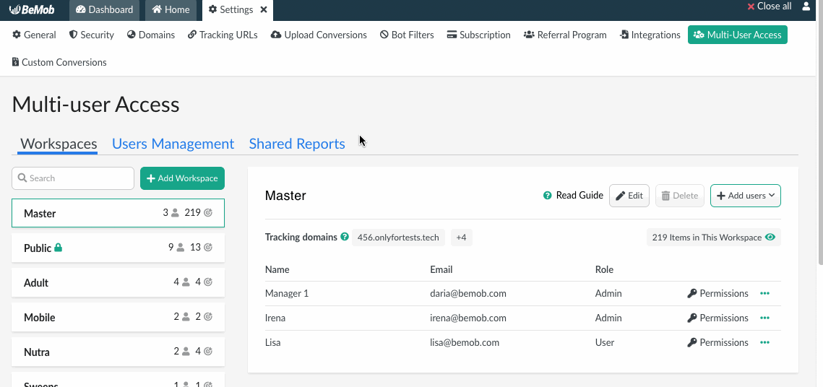This screenshot has width=823, height=387.
Task: Click the Add Workspace button
Action: click(182, 178)
